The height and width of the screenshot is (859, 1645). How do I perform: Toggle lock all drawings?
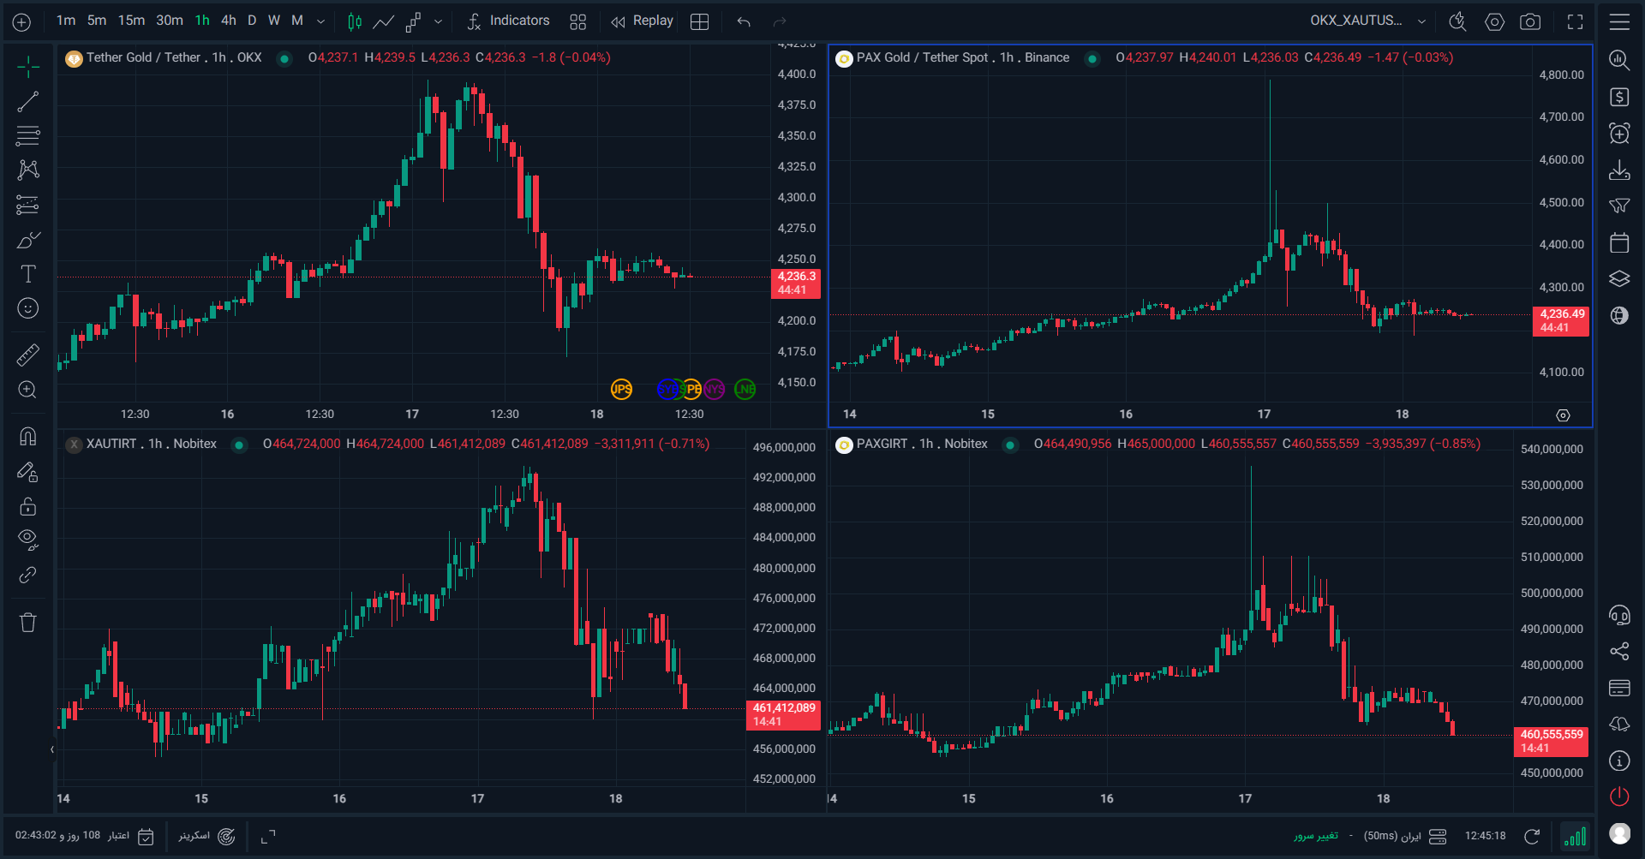click(28, 506)
